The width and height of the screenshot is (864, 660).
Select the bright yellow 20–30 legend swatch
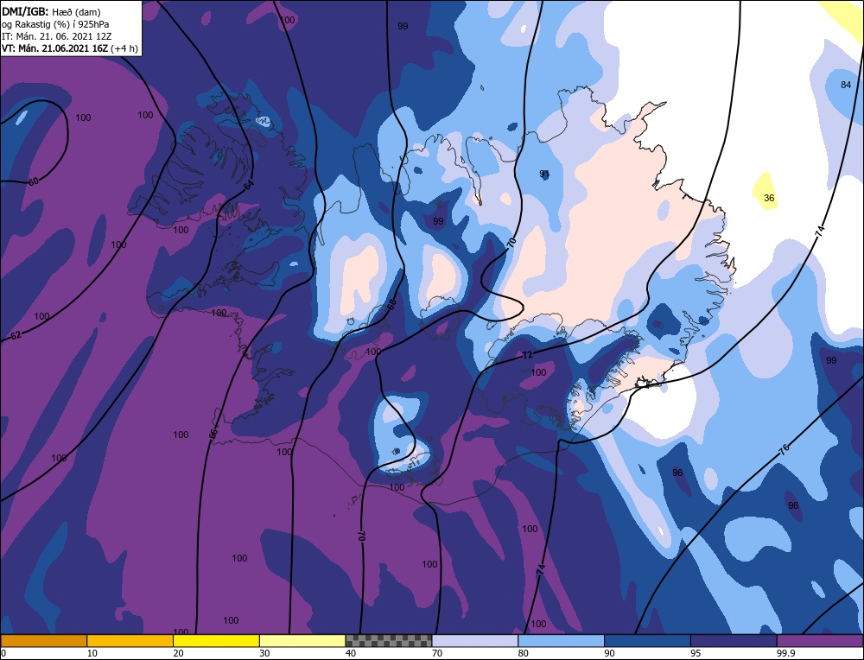click(216, 641)
